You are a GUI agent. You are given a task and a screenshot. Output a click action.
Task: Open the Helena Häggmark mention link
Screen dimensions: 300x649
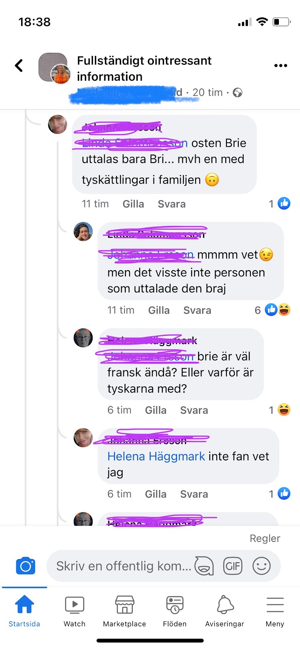[x=156, y=456]
